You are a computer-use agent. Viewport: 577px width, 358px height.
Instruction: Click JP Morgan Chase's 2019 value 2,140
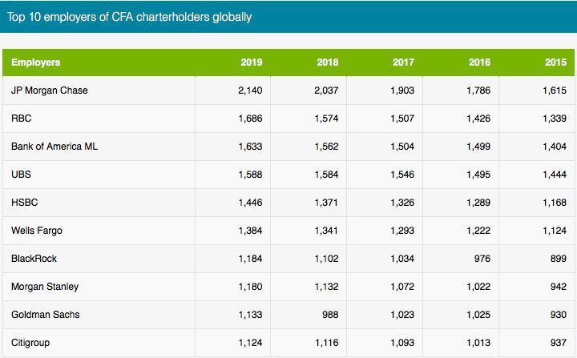pyautogui.click(x=250, y=91)
